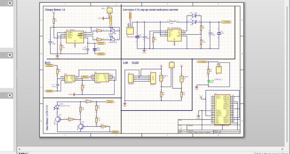Select the red LED1 symbol

[x=112, y=30]
